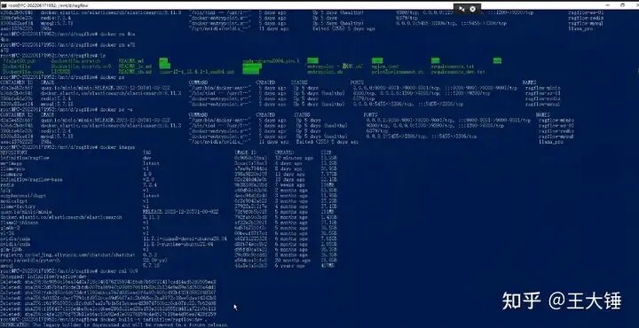This screenshot has width=639, height=328.
Task: Click the 'registry.cn-beijing.aliyuncs.com/chatchat/chatchat' repository
Action: tap(67, 255)
